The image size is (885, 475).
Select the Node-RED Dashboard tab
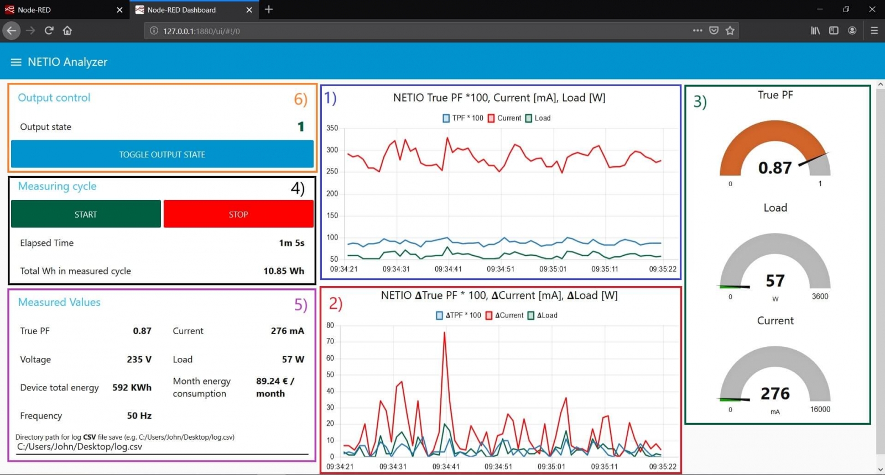click(193, 10)
